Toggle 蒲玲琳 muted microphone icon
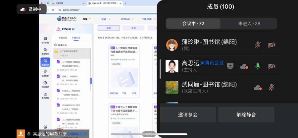The width and height of the screenshot is (298, 138). pyautogui.click(x=258, y=45)
